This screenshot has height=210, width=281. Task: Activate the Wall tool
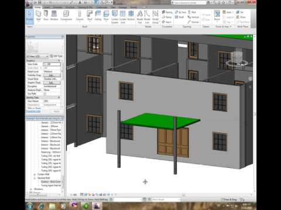click(38, 16)
